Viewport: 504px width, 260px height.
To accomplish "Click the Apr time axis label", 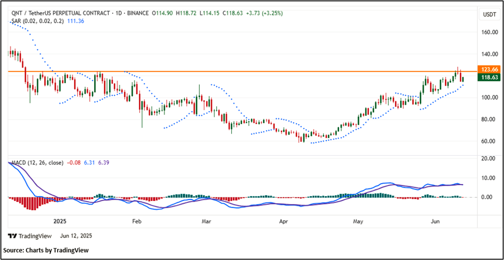I will [283, 221].
